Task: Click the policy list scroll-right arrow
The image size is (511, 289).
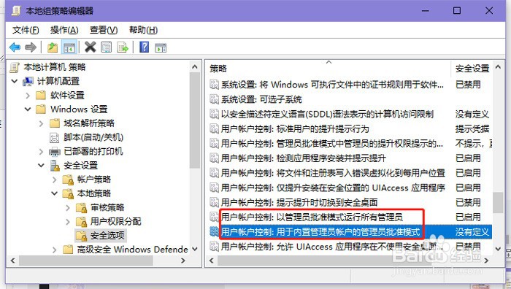Action: coord(487,261)
